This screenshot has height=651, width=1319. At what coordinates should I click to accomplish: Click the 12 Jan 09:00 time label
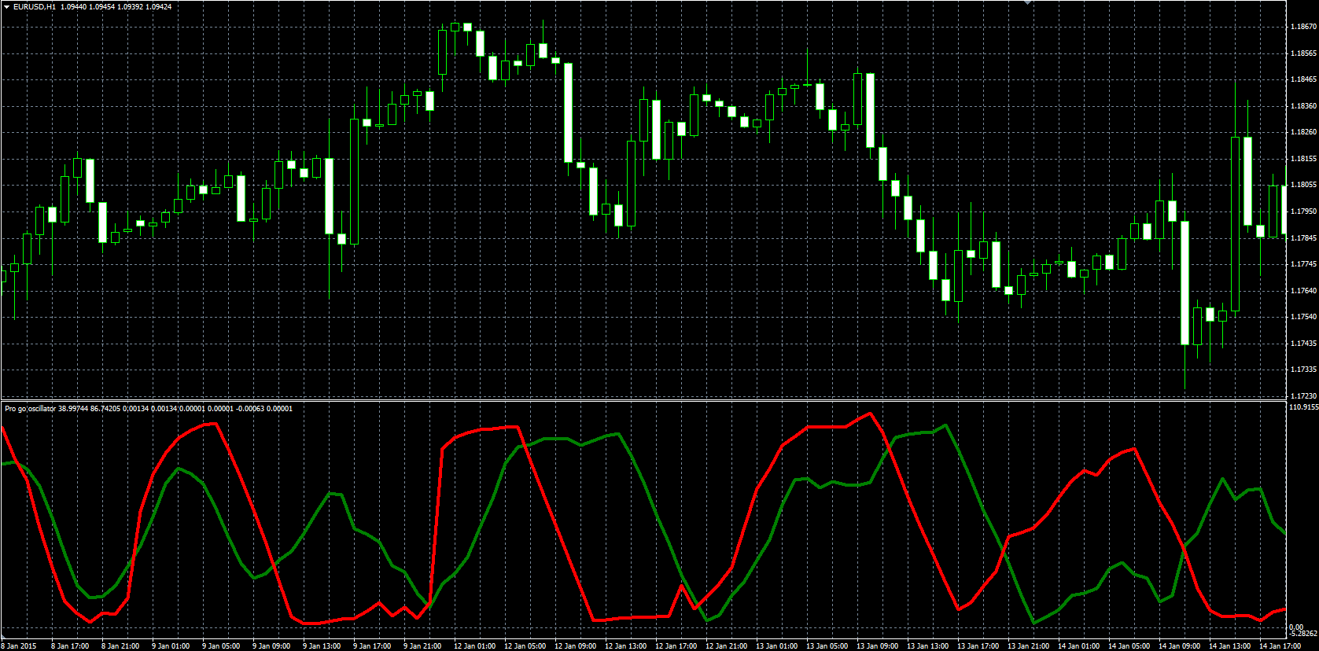click(x=576, y=646)
